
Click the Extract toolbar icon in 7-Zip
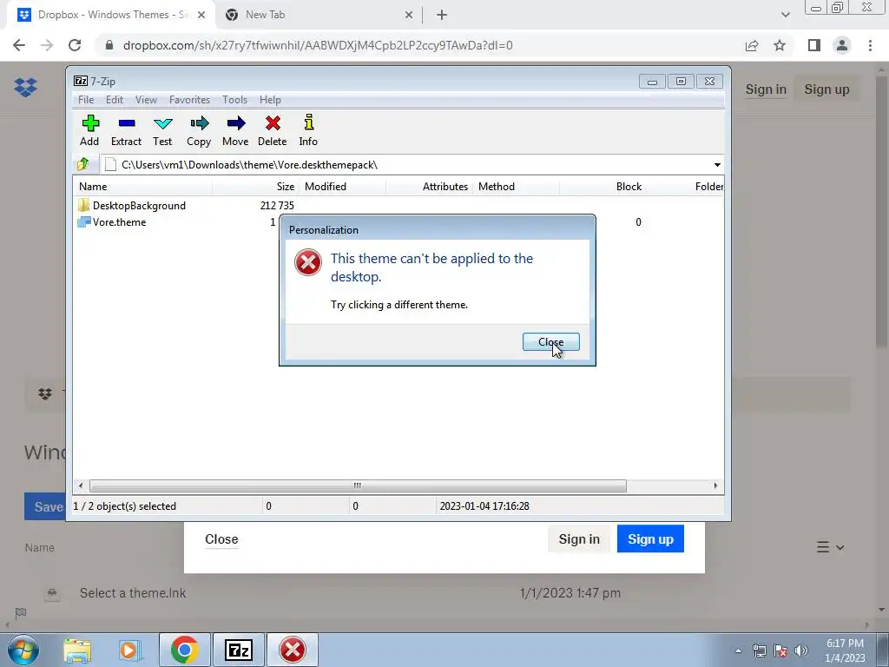(x=126, y=130)
